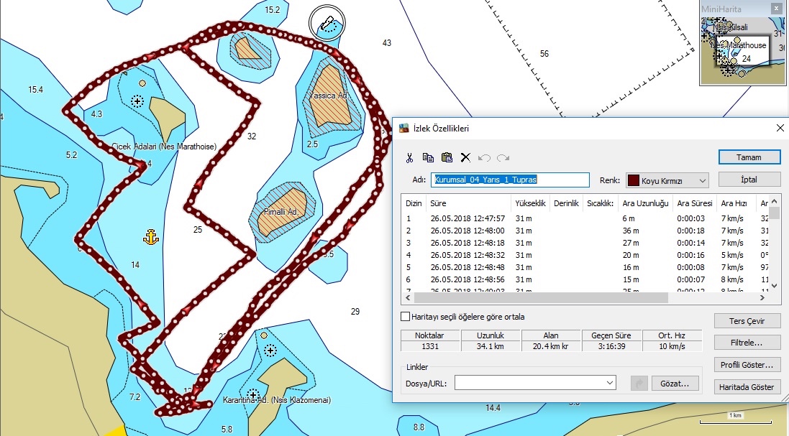Click the Ara Süresi column header
789x436 pixels.
(x=695, y=203)
